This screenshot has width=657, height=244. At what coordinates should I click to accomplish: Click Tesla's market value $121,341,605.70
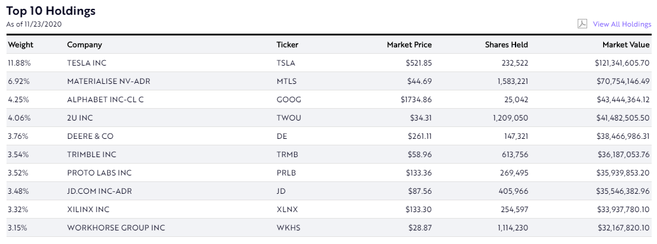(x=622, y=63)
